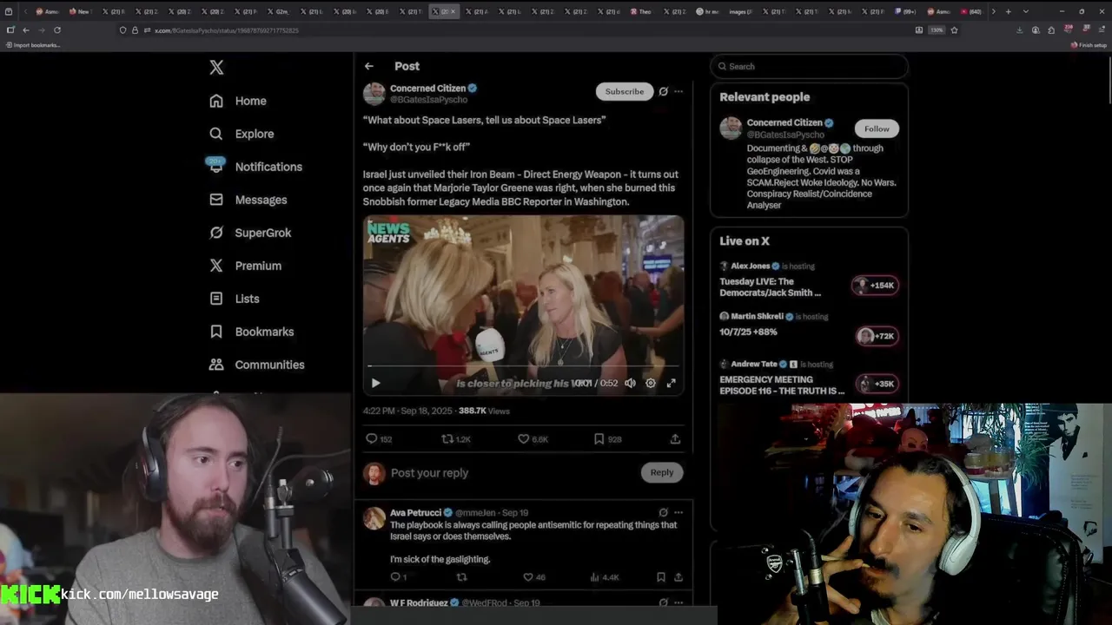Open Messages page
1112x625 pixels.
click(261, 200)
